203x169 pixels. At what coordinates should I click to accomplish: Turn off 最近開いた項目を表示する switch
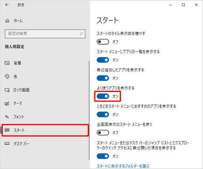103,156
